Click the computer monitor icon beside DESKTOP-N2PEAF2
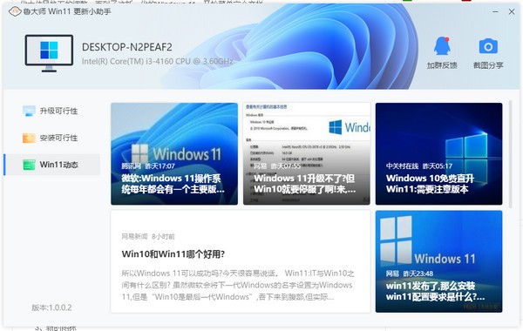The width and height of the screenshot is (523, 331). click(49, 53)
